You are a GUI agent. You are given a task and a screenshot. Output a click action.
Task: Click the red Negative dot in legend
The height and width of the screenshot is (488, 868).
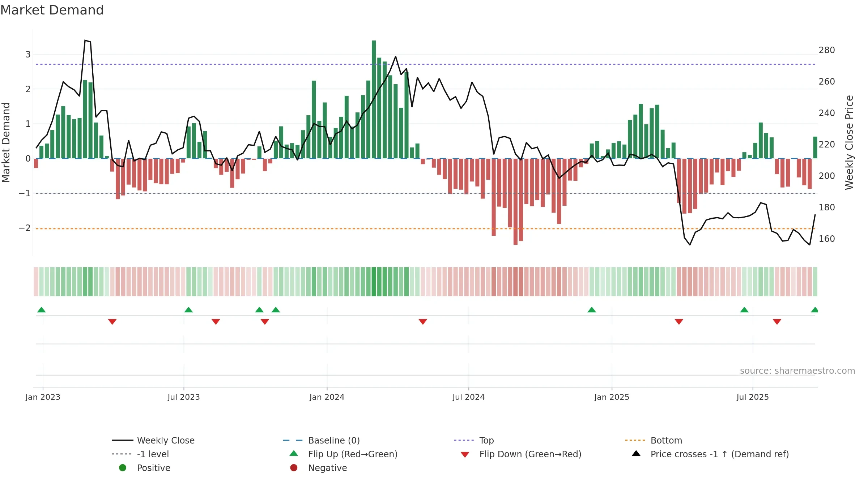(294, 468)
